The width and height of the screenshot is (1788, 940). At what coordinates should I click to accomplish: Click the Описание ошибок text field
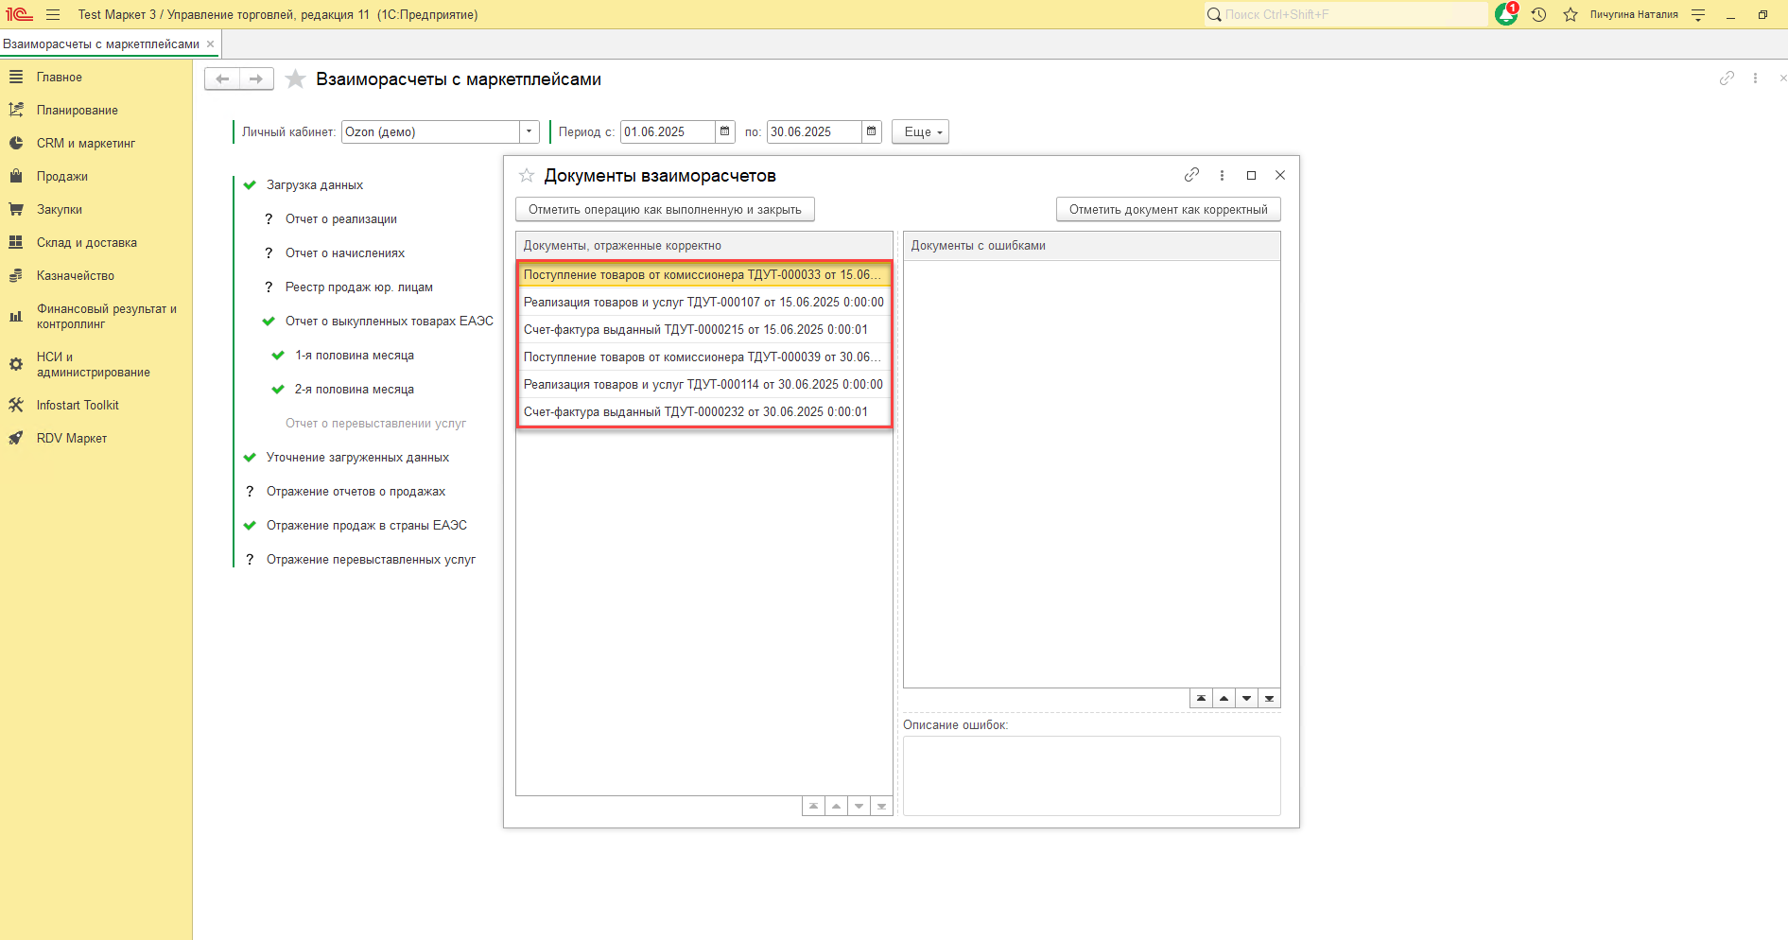click(1091, 775)
